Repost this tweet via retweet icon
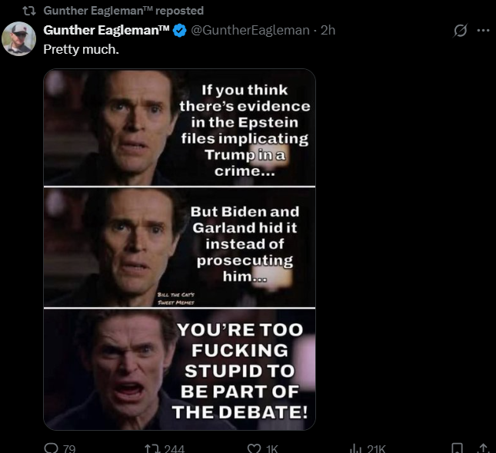Screen dimensions: 496x453 151,448
